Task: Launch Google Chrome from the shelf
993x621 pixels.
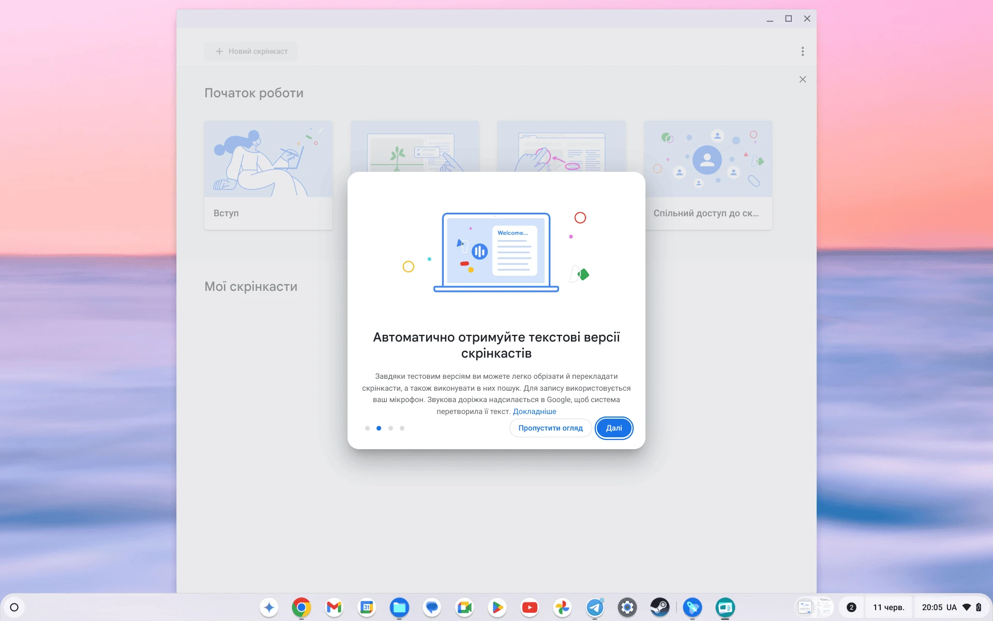Action: tap(302, 607)
